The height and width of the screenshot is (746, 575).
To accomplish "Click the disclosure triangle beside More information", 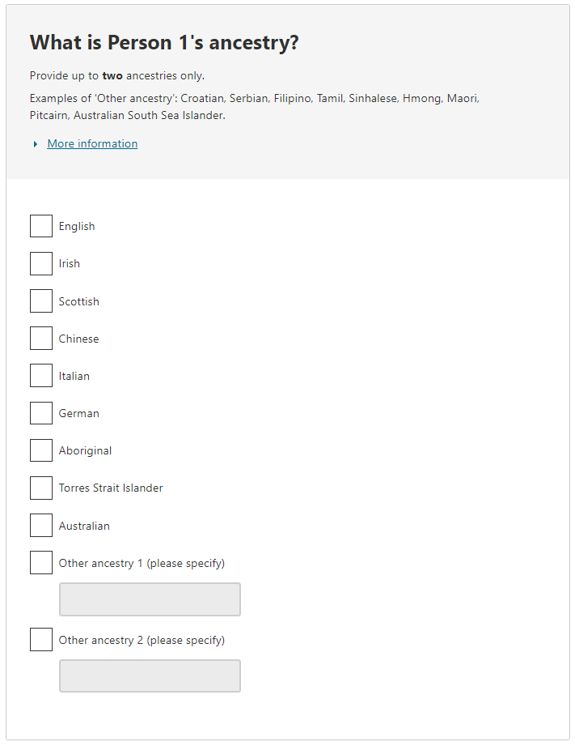I will tap(35, 143).
